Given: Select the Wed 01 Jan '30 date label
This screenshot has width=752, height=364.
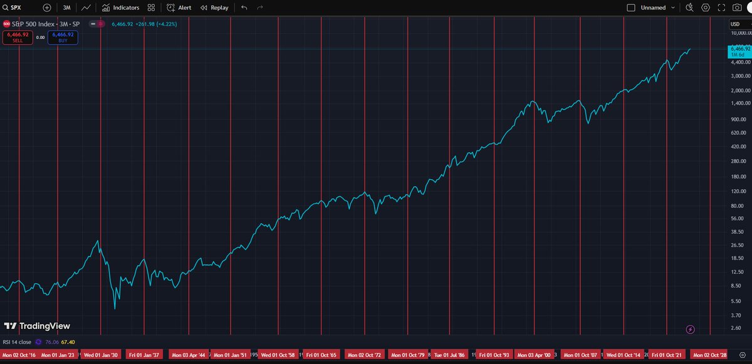Looking at the screenshot, I should tap(100, 355).
